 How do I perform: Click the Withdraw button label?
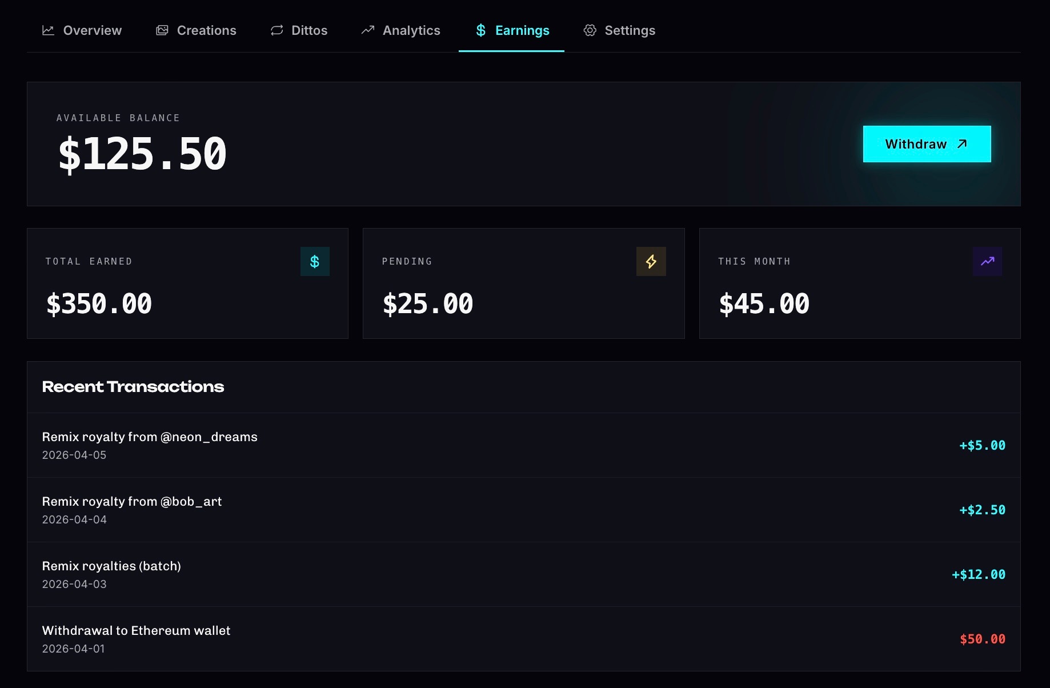pyautogui.click(x=916, y=144)
